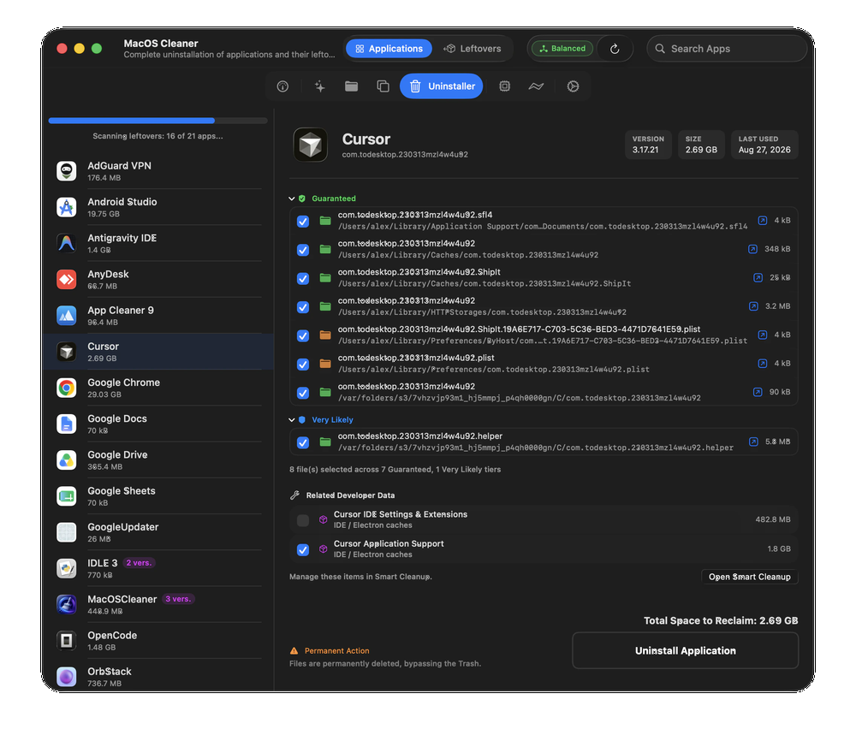Viewport: 856px width, 747px height.
Task: Open the info icon in the toolbar
Action: click(282, 86)
